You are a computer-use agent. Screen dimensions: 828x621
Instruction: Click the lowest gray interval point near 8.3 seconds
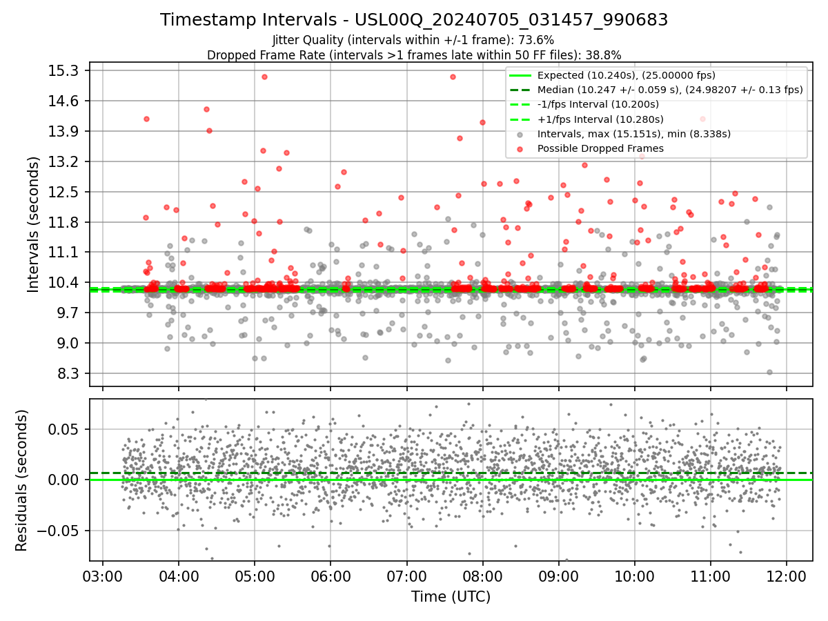tap(769, 372)
